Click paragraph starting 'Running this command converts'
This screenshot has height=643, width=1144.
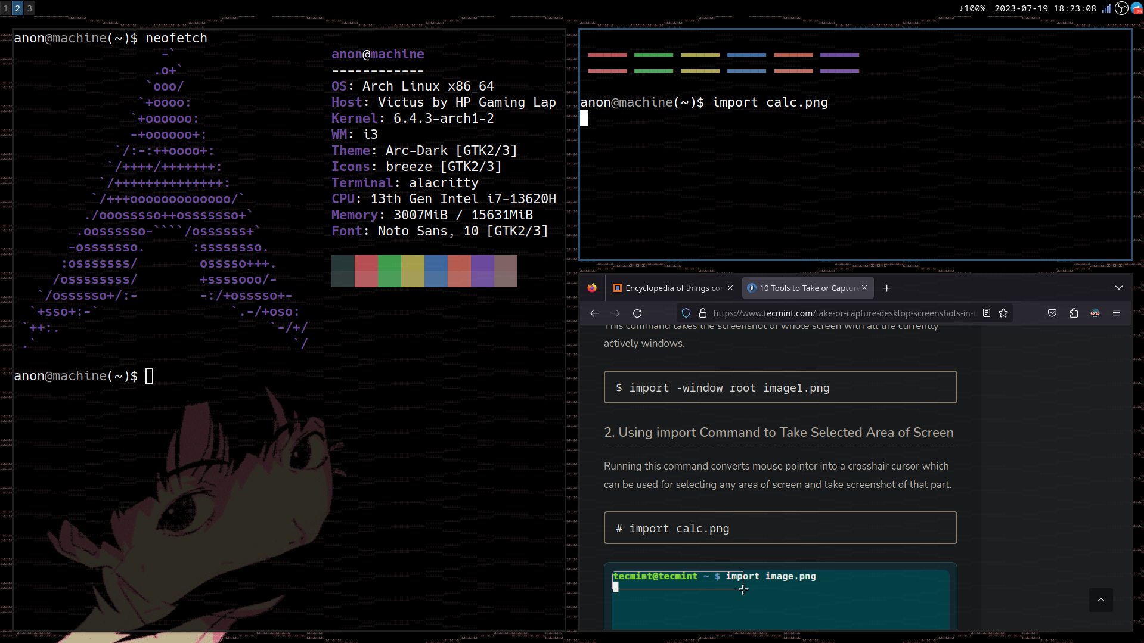click(777, 475)
